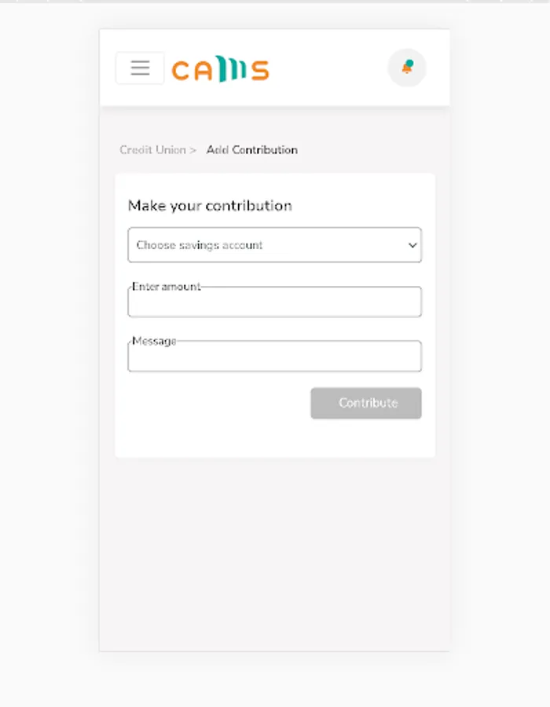Go back to Credit Union breadcrumb
550x707 pixels.
[x=152, y=150]
